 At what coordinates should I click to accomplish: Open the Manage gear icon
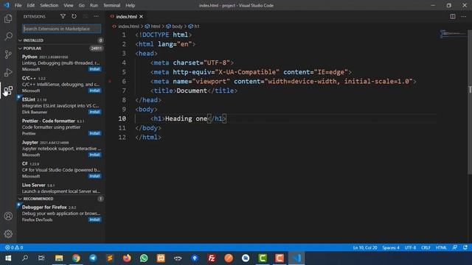[8, 234]
